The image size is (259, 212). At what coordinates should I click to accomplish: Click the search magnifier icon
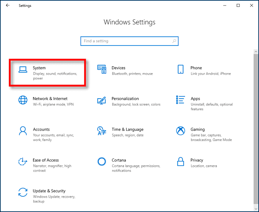174,41
